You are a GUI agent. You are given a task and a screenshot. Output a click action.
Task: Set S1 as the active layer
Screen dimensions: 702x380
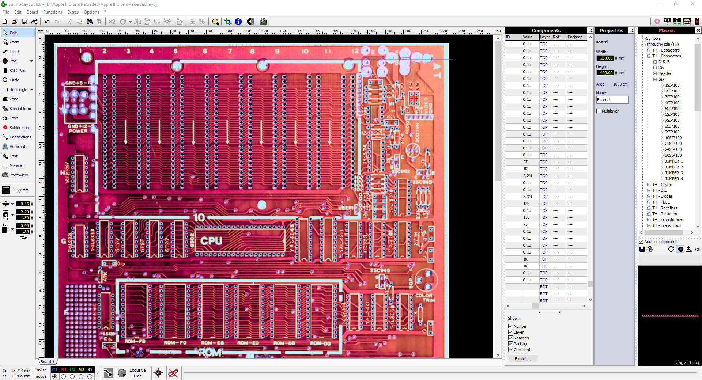click(64, 376)
